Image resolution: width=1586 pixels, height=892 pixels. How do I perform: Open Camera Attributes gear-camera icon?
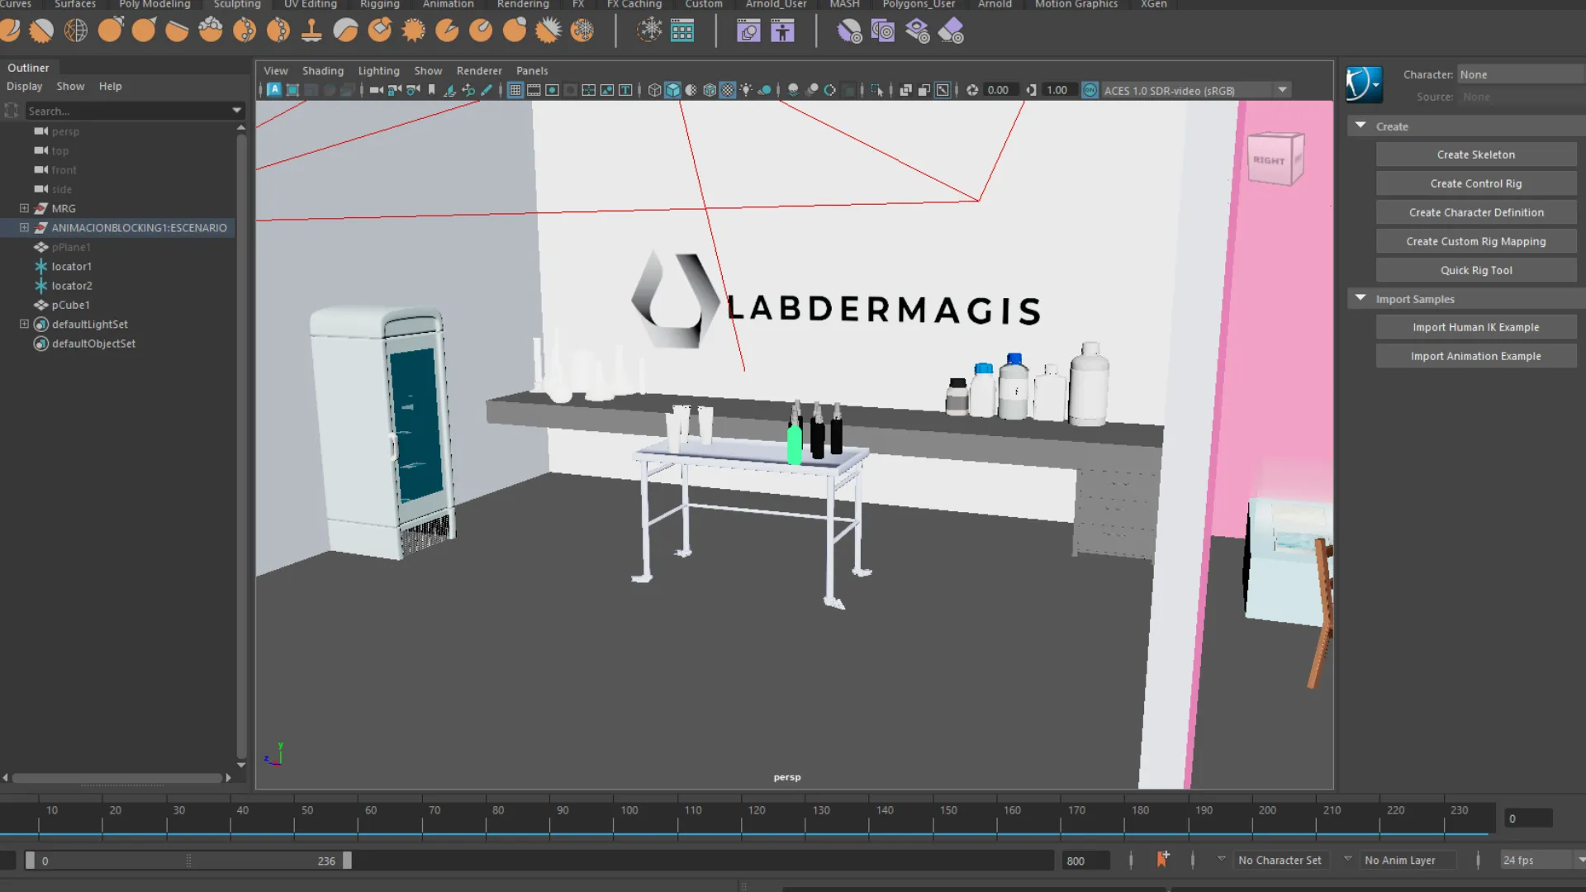413,90
